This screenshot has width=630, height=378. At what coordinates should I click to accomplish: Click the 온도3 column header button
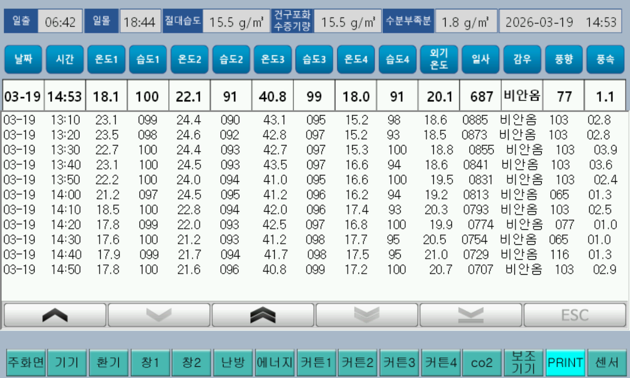[273, 59]
